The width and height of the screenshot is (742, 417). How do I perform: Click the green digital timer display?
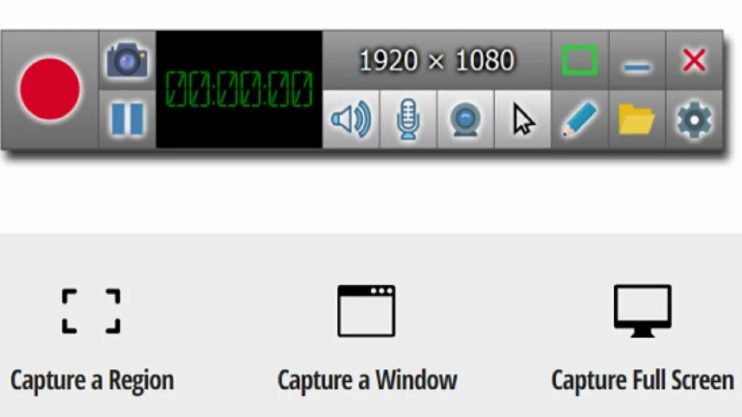[239, 89]
